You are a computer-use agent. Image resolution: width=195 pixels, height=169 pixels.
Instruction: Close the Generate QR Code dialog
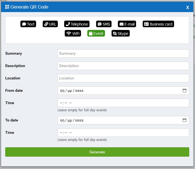tap(188, 7)
